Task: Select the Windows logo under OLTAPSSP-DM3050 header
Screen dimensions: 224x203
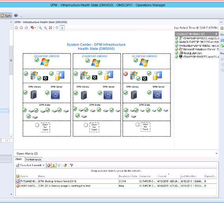Action: (x=144, y=62)
